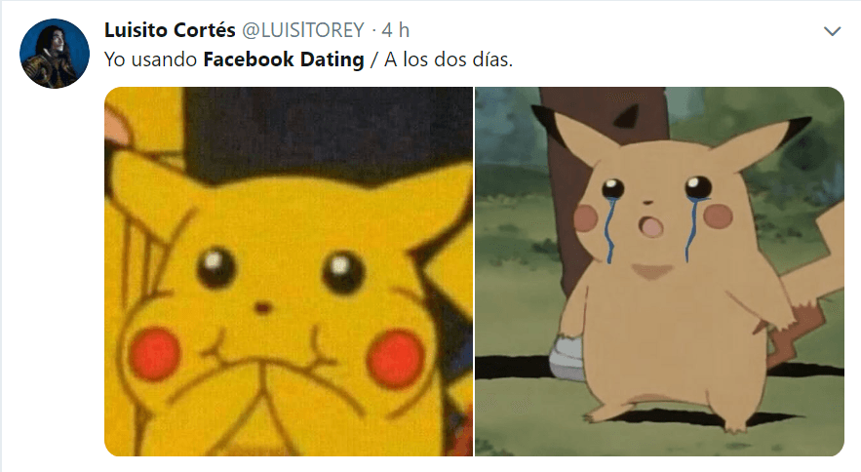Click the crying Pikachu's pink right cheek
The image size is (861, 472).
(718, 216)
